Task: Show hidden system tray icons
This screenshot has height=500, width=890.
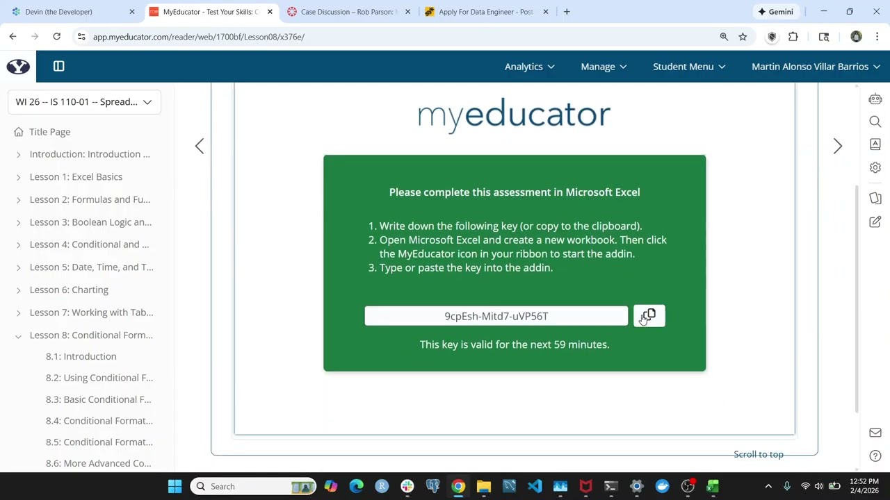Action: pos(768,486)
